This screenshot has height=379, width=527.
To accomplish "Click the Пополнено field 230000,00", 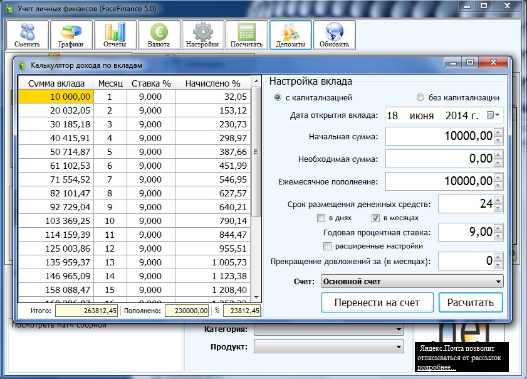I will pyautogui.click(x=187, y=311).
